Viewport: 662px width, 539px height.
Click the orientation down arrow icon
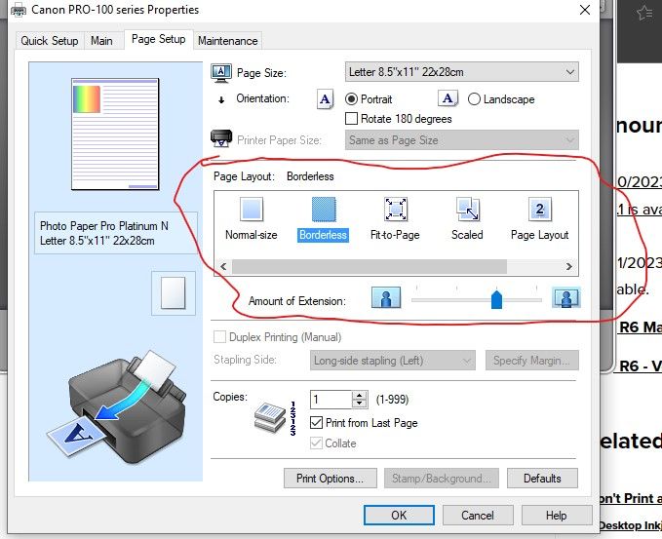click(x=221, y=99)
